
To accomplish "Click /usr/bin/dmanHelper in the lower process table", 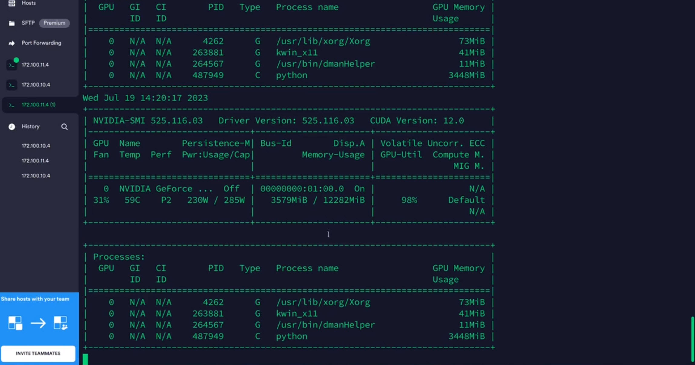I will pyautogui.click(x=326, y=325).
